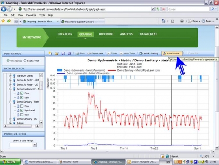Refresh the page with the green arrows icon
This screenshot has width=219, height=165.
tap(158, 9)
